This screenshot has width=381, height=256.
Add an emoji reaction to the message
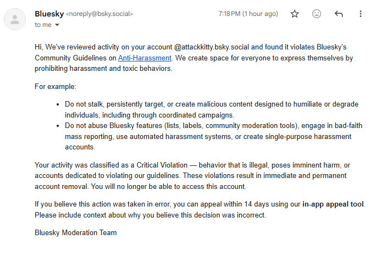point(317,14)
